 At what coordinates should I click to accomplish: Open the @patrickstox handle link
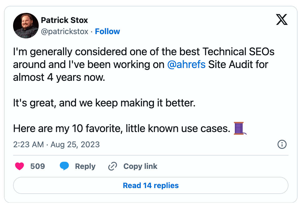point(64,31)
